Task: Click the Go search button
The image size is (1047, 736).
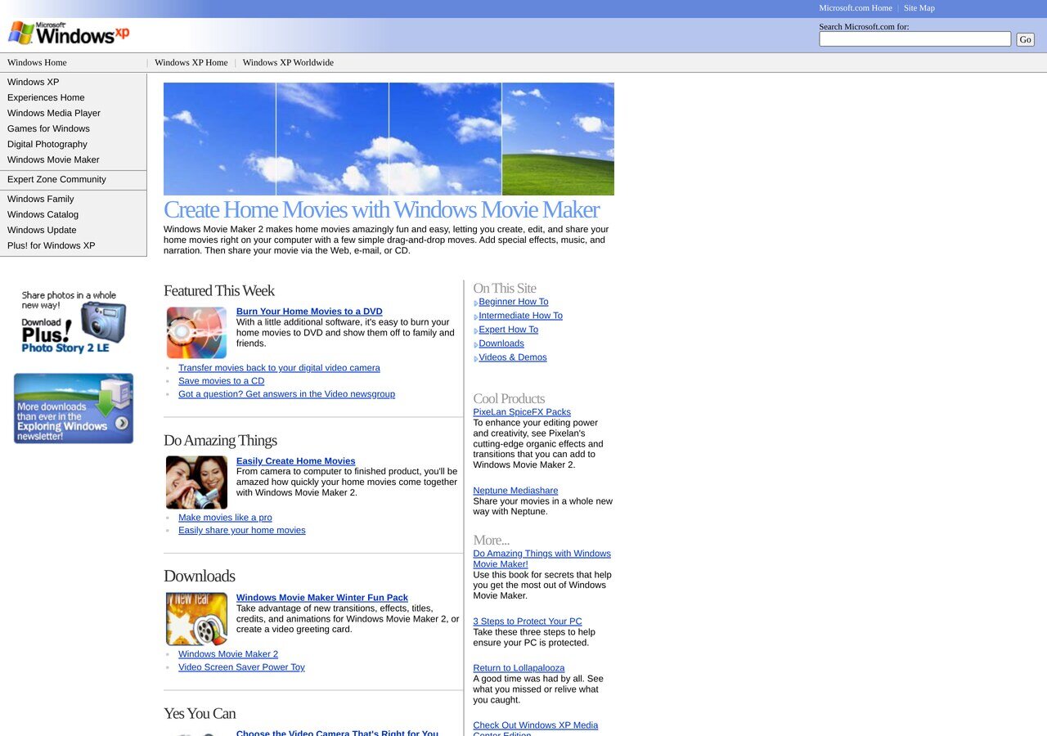Action: click(x=1025, y=39)
